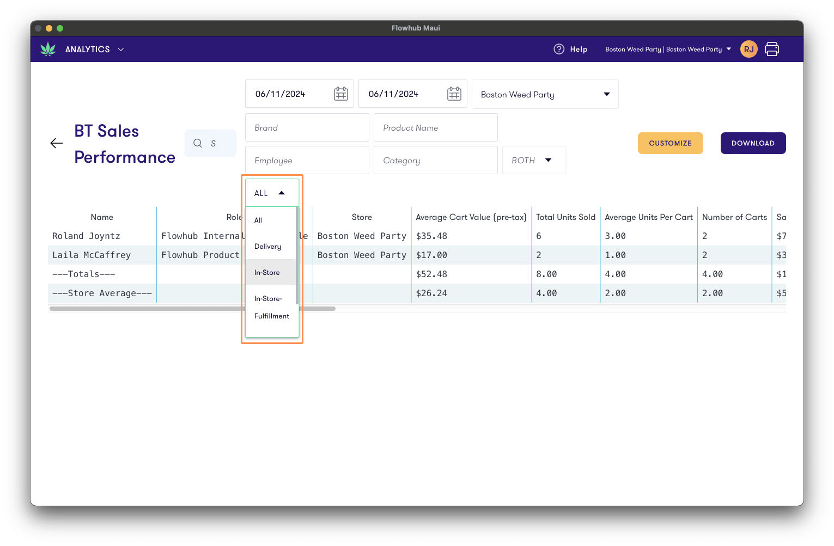Open the BOTH dropdown
The image size is (834, 546).
click(x=533, y=159)
